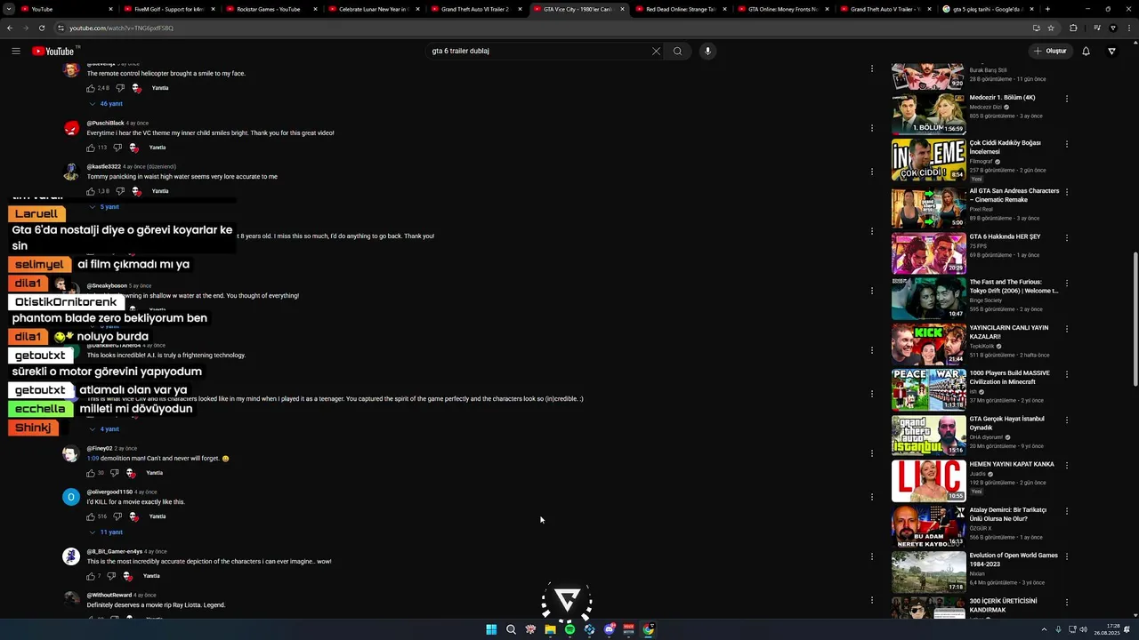Open the taskbar volume control

(x=1083, y=629)
